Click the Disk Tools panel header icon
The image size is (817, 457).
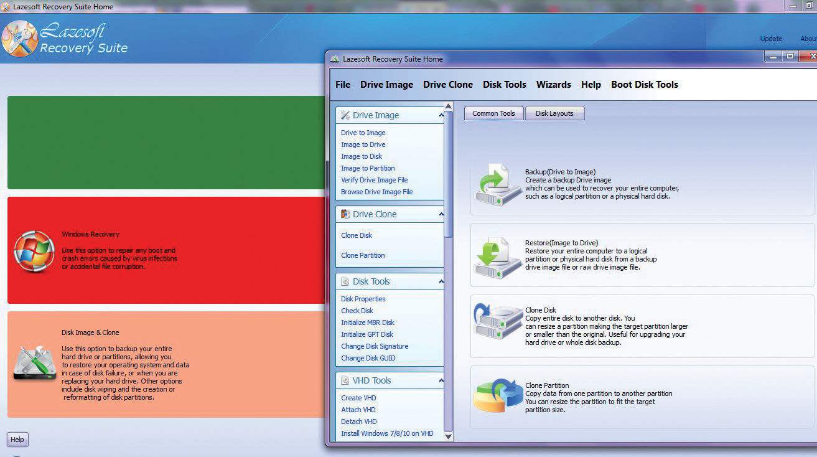(345, 281)
